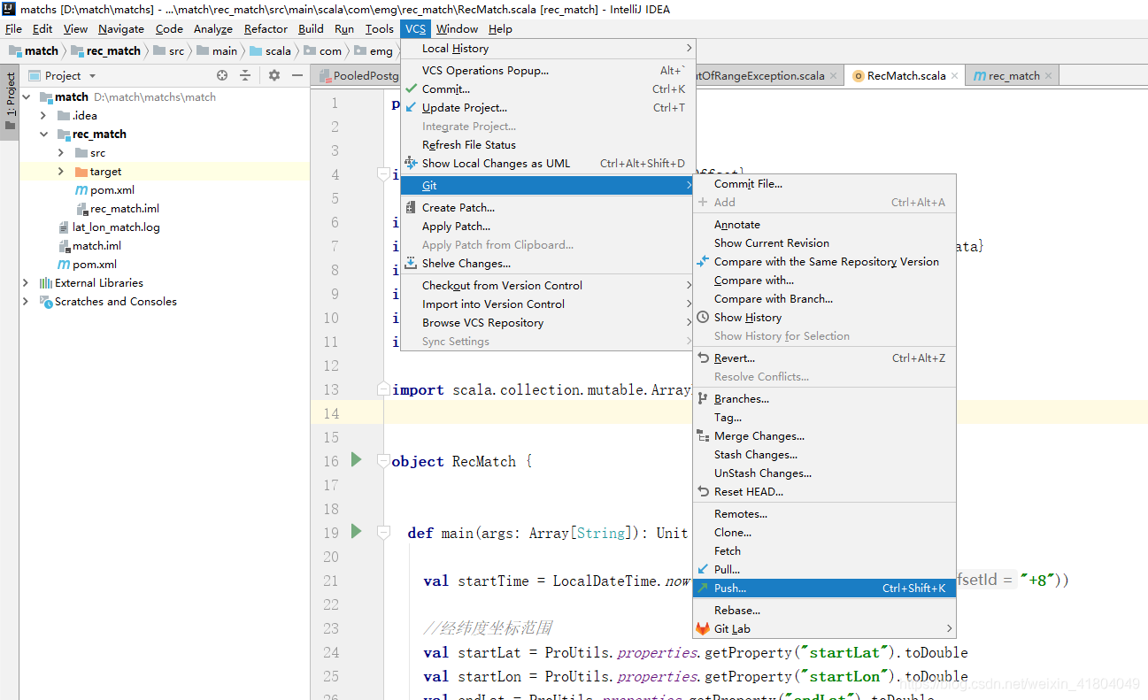Click Refresh File Status
Viewport: 1148px width, 700px height.
click(x=549, y=144)
